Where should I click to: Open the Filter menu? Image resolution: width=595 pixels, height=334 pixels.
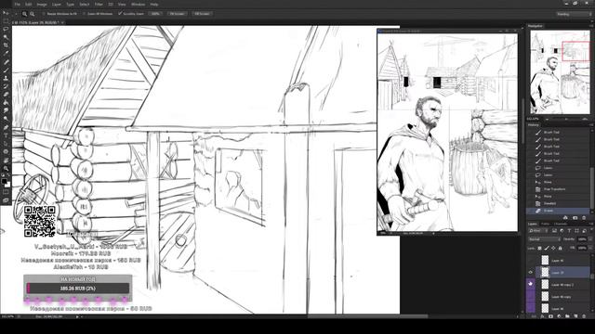[99, 4]
